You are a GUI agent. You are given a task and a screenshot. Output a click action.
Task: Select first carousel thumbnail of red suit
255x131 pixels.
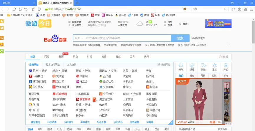click(226, 85)
